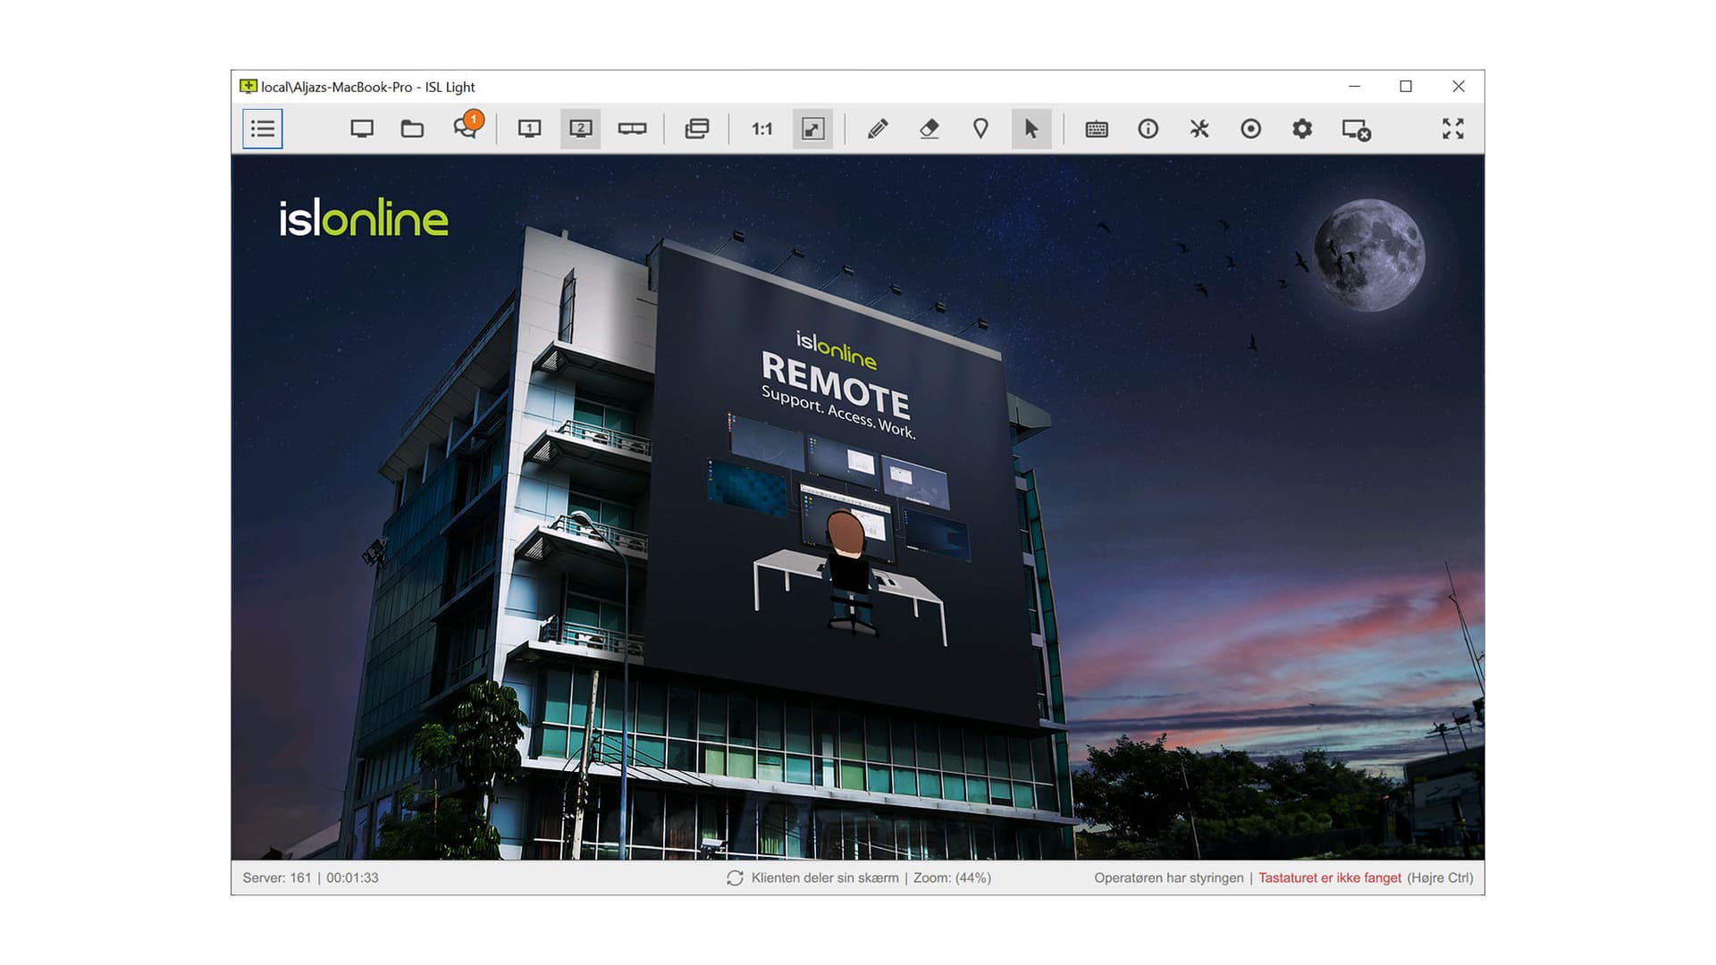Switch to monitor 2
The height and width of the screenshot is (965, 1716).
point(581,129)
